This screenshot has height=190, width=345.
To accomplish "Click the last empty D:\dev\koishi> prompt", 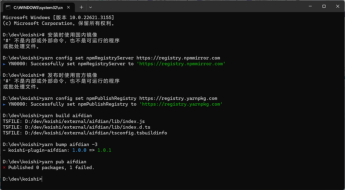I will (x=22, y=179).
